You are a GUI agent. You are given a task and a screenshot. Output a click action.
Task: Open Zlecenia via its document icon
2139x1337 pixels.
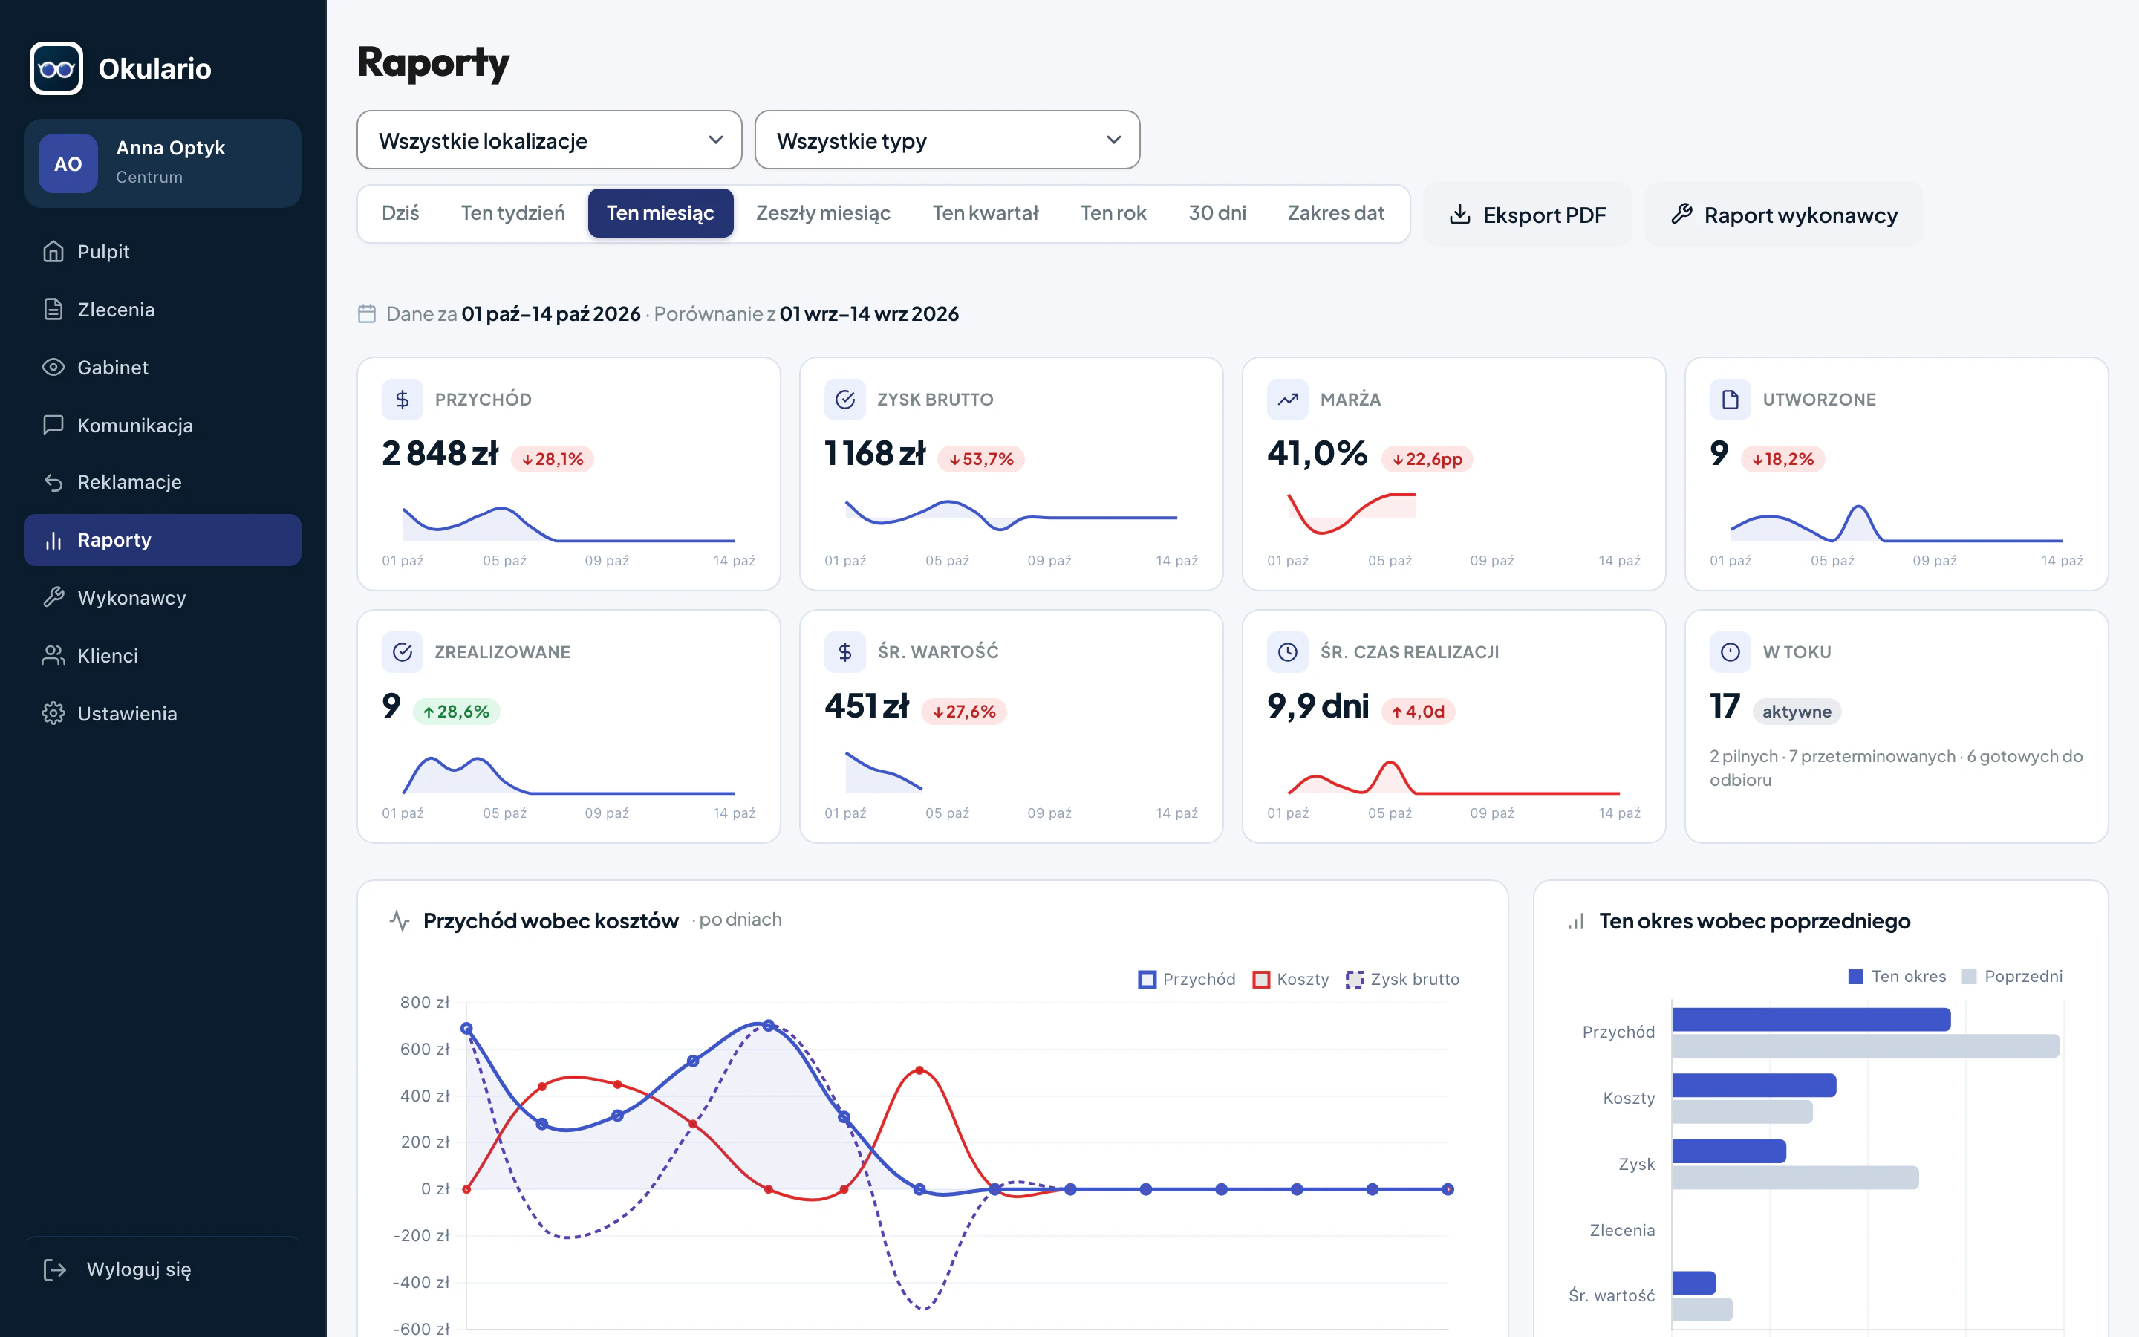(54, 310)
